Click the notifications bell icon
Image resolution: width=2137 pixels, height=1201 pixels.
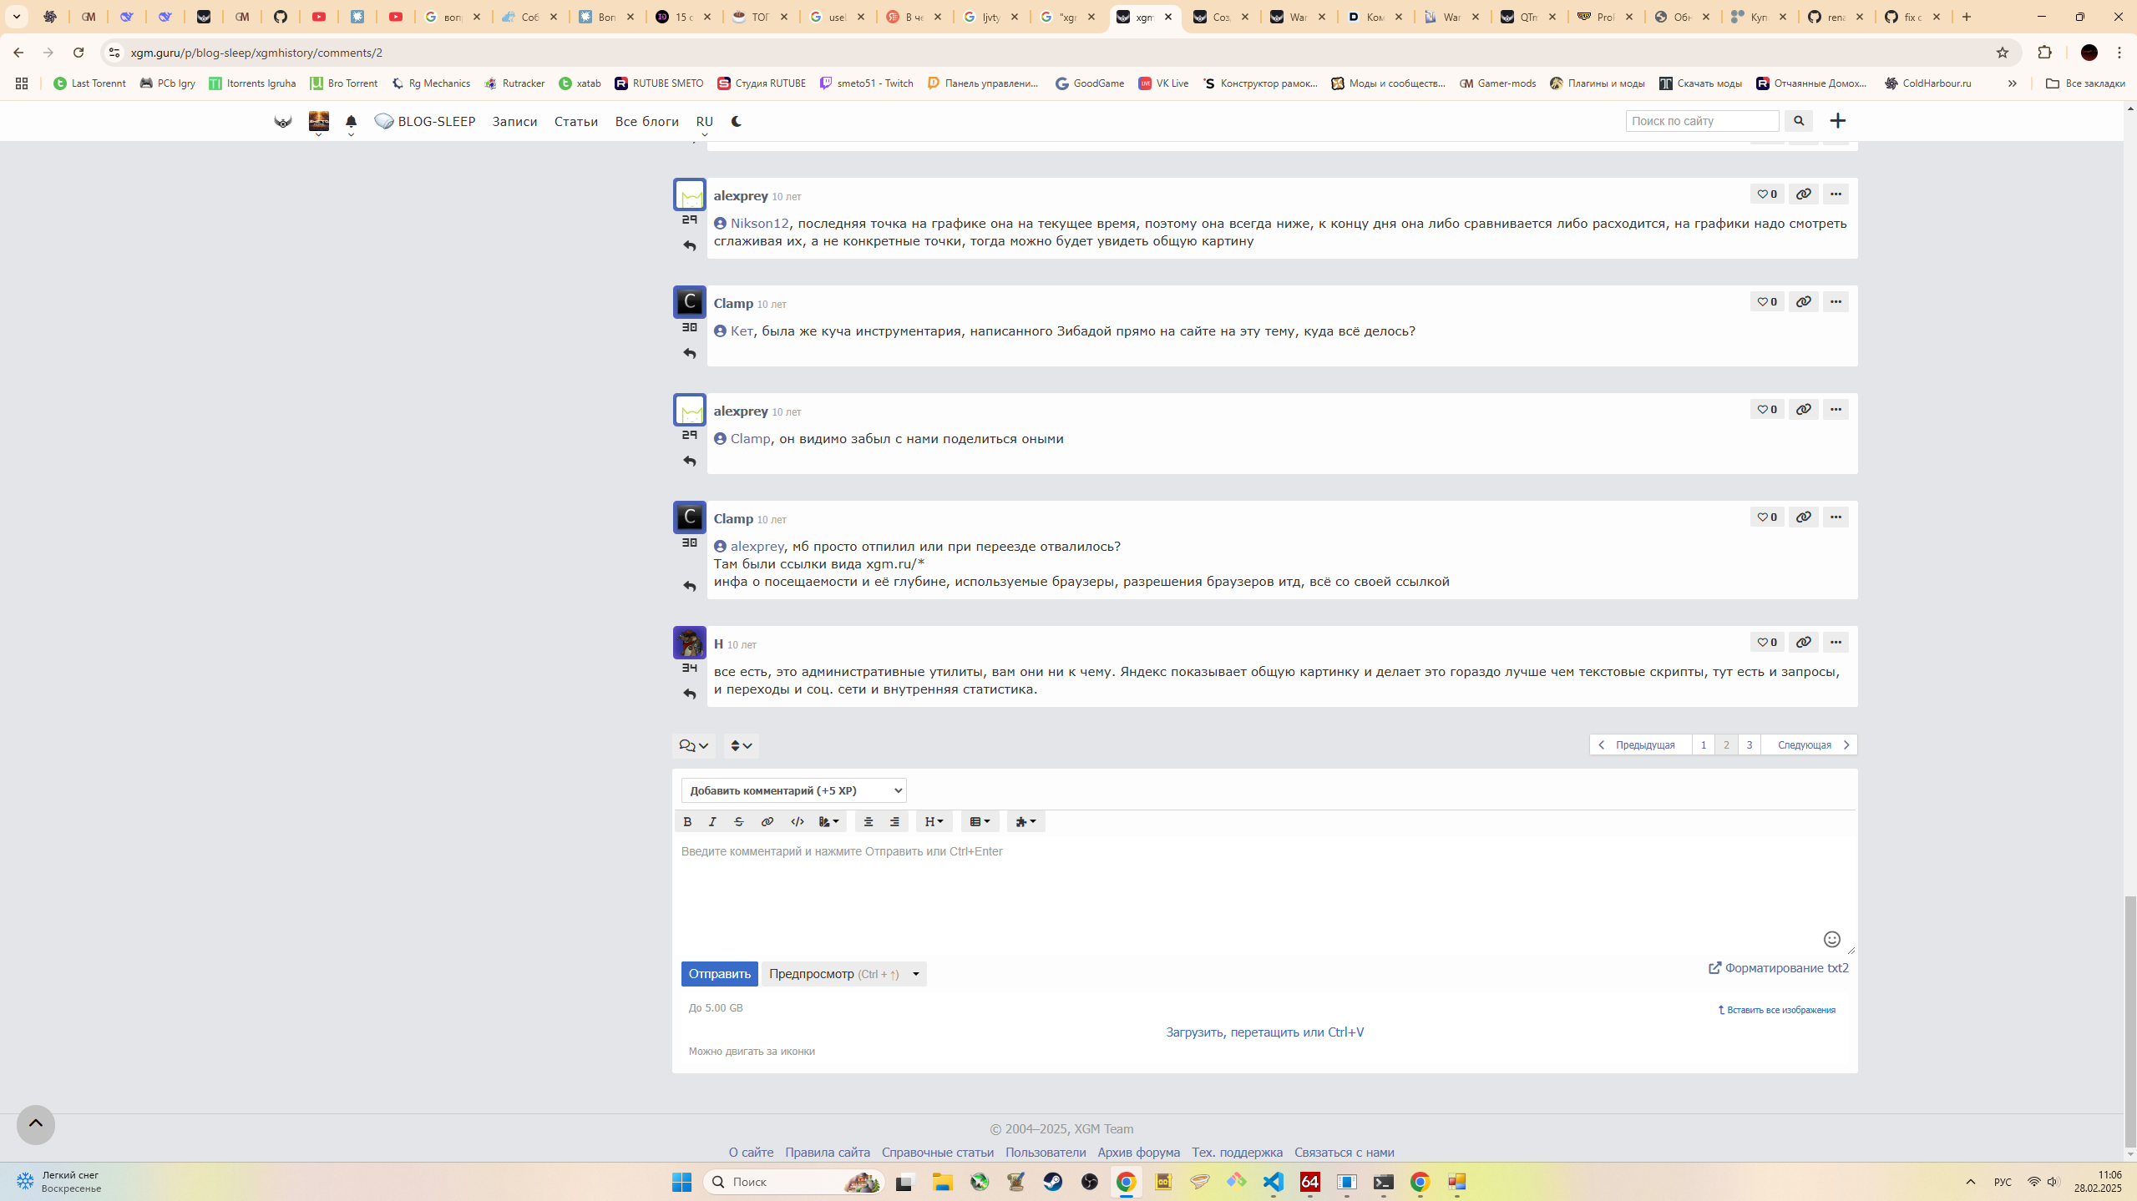351,122
